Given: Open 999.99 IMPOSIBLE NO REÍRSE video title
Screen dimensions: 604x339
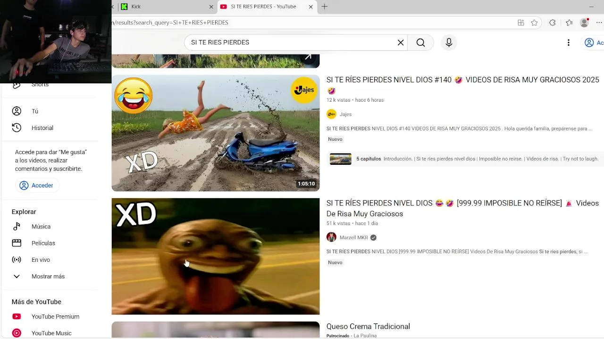Looking at the screenshot, I should pos(462,208).
